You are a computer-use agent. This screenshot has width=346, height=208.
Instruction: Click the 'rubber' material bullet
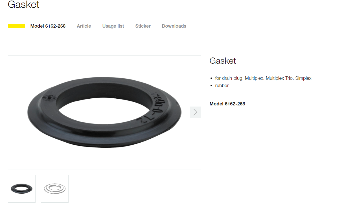222,85
